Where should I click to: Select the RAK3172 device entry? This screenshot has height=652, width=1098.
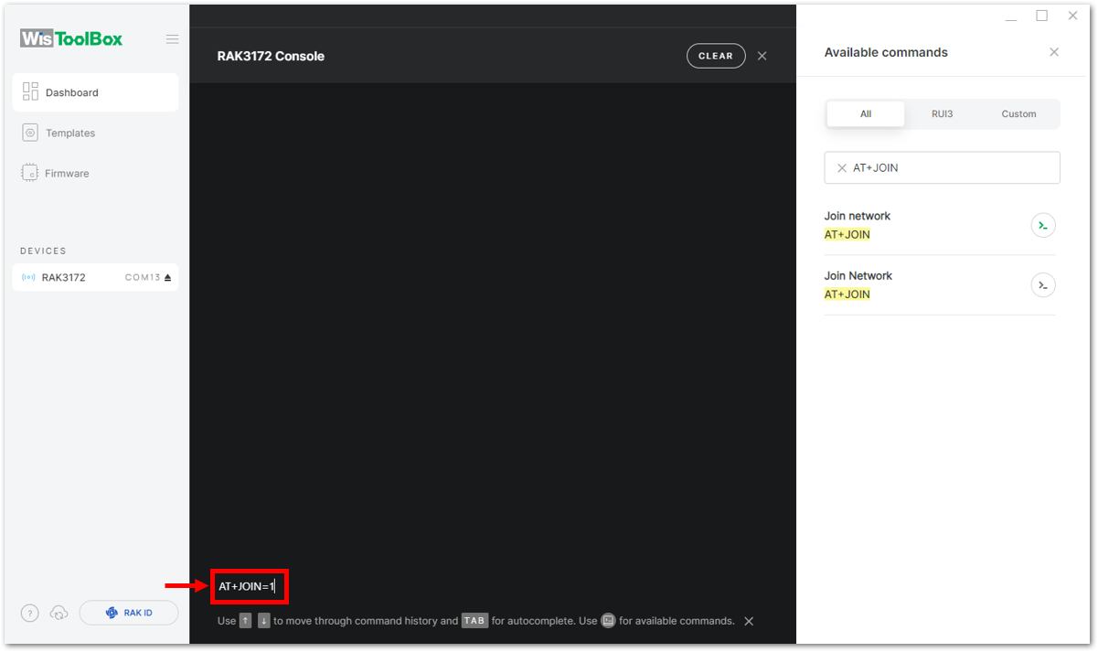(95, 277)
